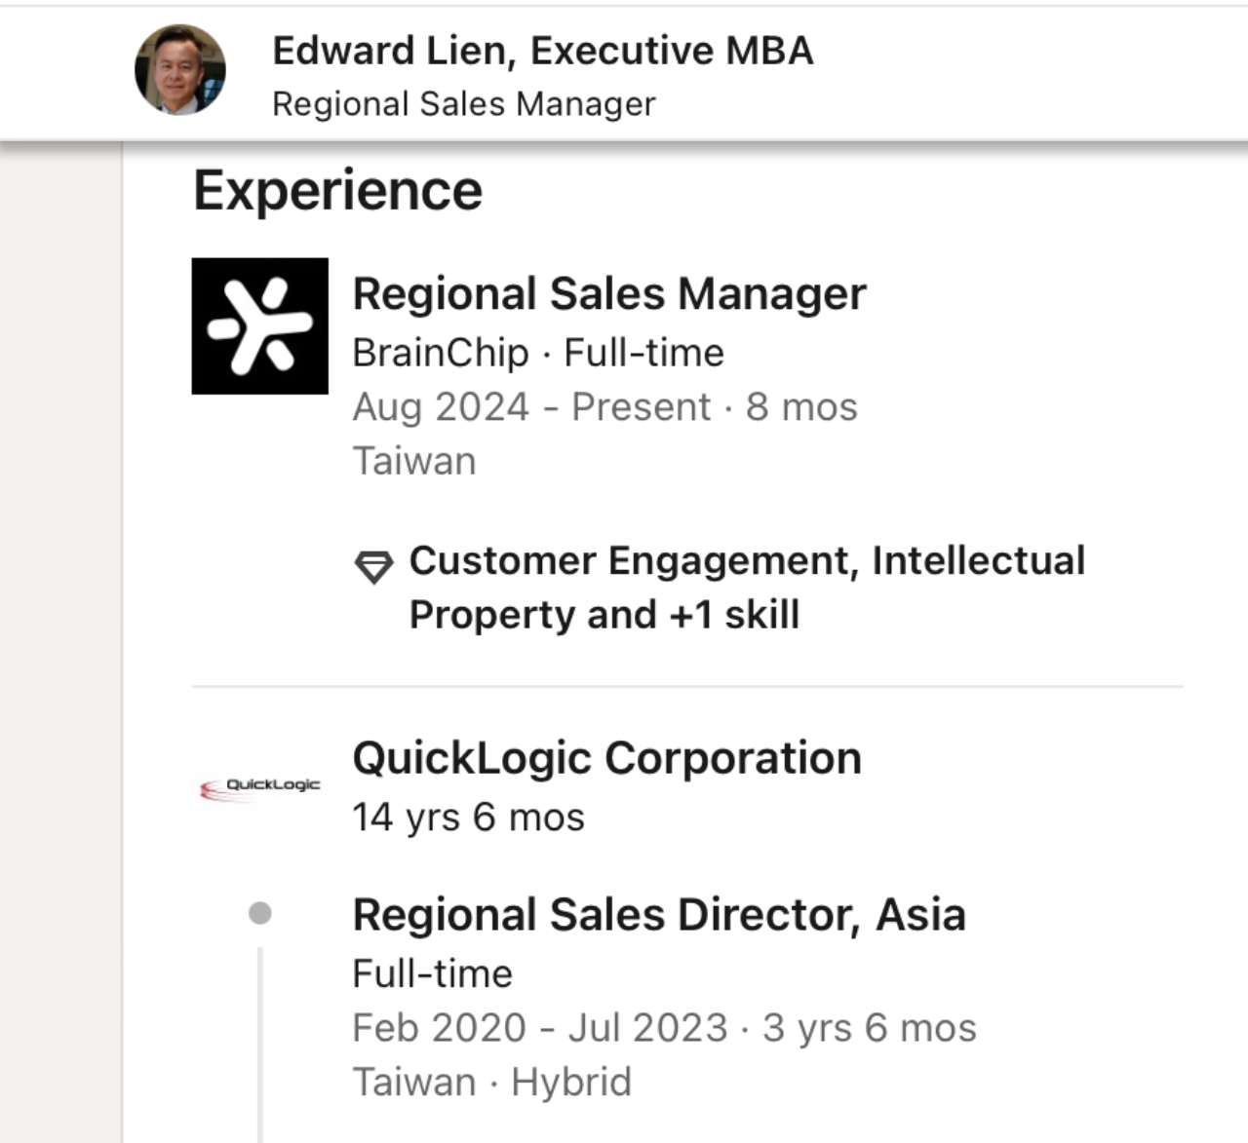Click the timeline dot beside Regional Sales Director
Image resolution: width=1248 pixels, height=1143 pixels.
tap(260, 913)
